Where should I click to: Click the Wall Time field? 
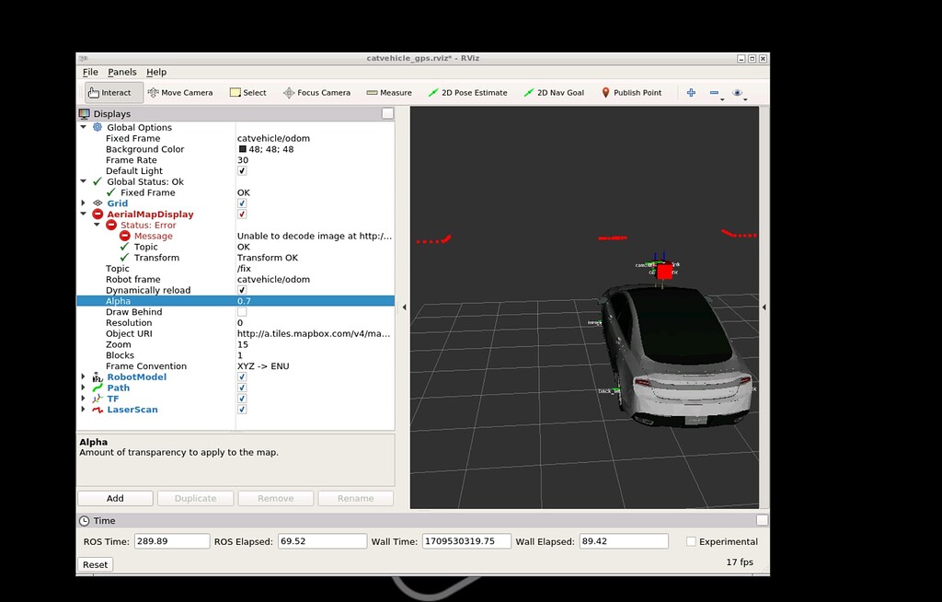(x=466, y=541)
